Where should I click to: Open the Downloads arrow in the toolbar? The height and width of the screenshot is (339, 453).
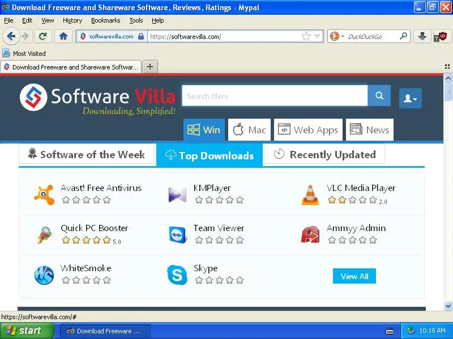click(422, 36)
